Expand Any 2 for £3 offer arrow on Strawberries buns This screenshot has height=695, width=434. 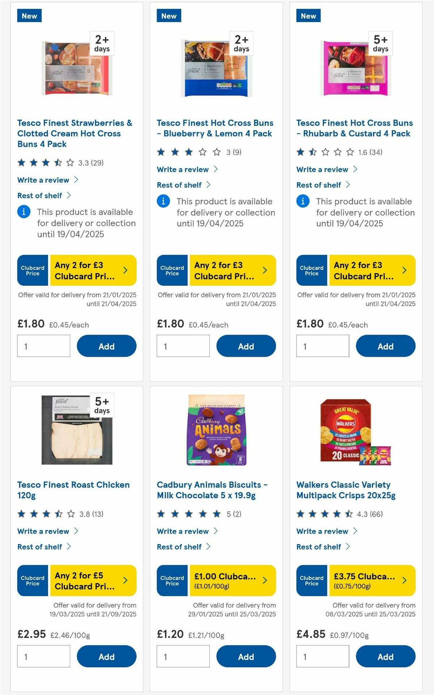click(x=125, y=270)
